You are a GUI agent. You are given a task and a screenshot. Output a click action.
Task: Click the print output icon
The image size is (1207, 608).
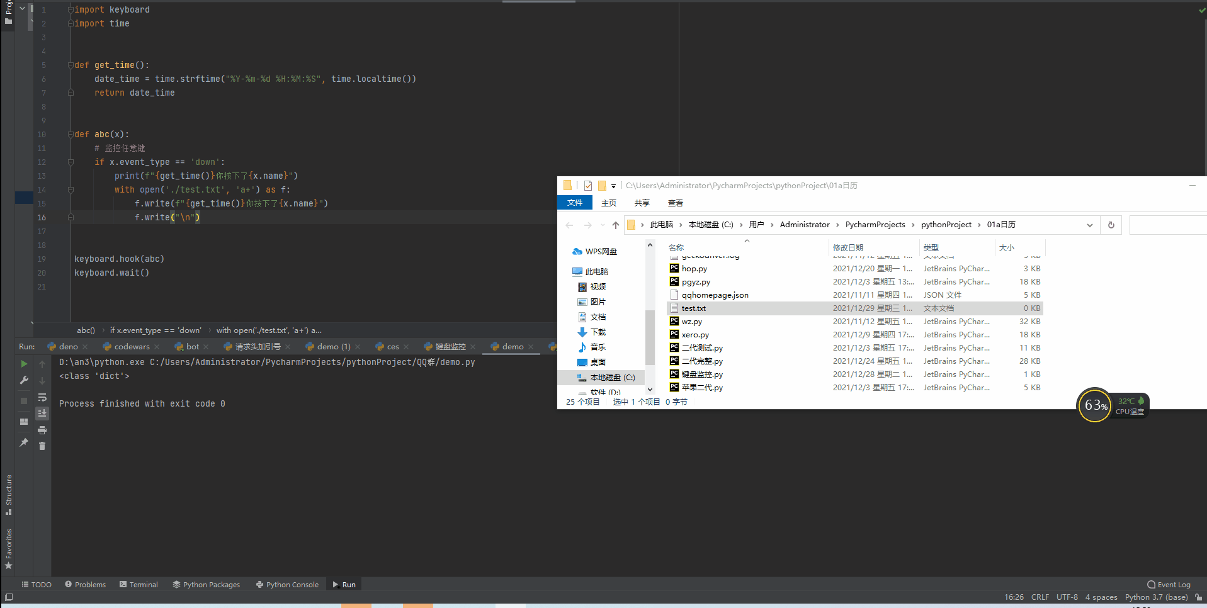pyautogui.click(x=42, y=431)
